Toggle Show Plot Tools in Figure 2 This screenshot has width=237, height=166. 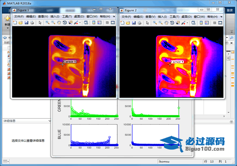pos(220,23)
